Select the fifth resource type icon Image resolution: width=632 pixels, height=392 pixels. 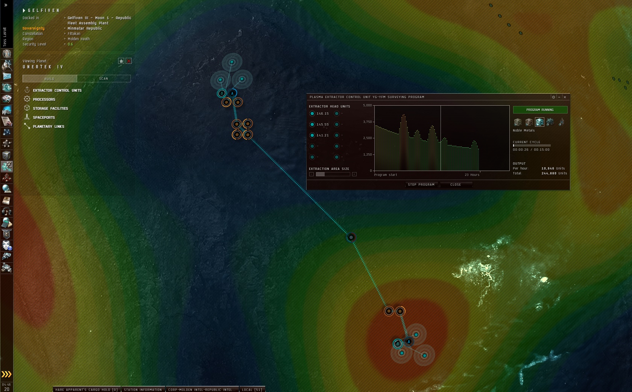pyautogui.click(x=561, y=122)
